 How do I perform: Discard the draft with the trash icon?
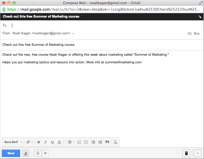pos(186,153)
